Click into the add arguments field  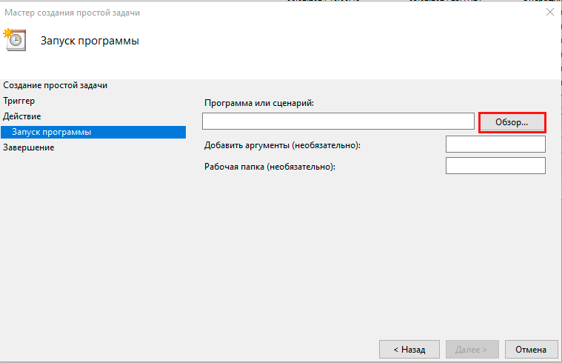point(495,144)
